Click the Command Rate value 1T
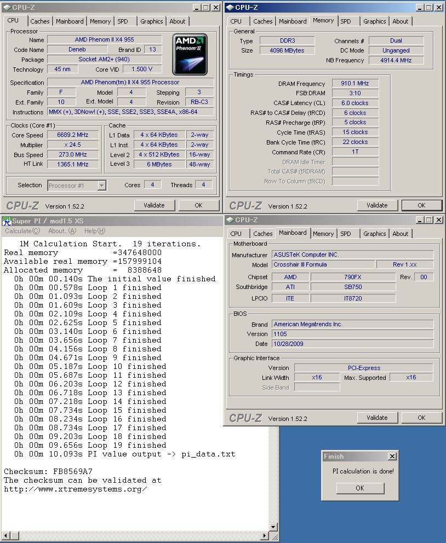Screen dimensions: 446x543 pos(355,152)
